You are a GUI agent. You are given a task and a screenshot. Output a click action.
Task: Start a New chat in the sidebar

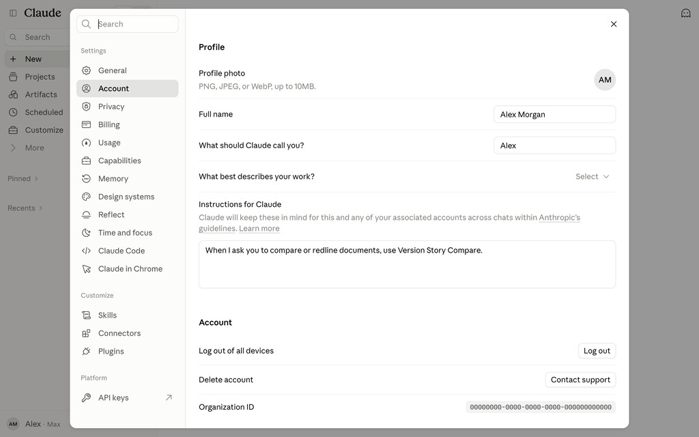(x=38, y=59)
